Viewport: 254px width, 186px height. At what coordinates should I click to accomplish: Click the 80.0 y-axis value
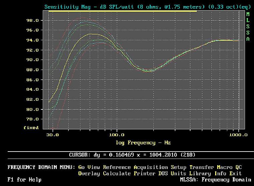pos(32,109)
